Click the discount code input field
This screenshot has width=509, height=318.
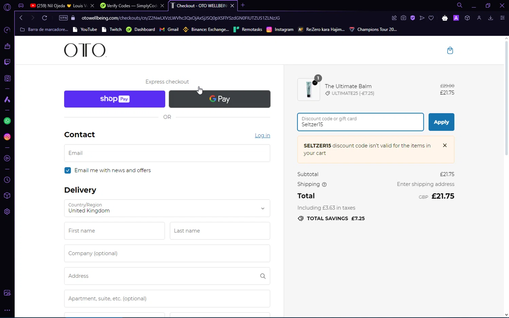[360, 122]
